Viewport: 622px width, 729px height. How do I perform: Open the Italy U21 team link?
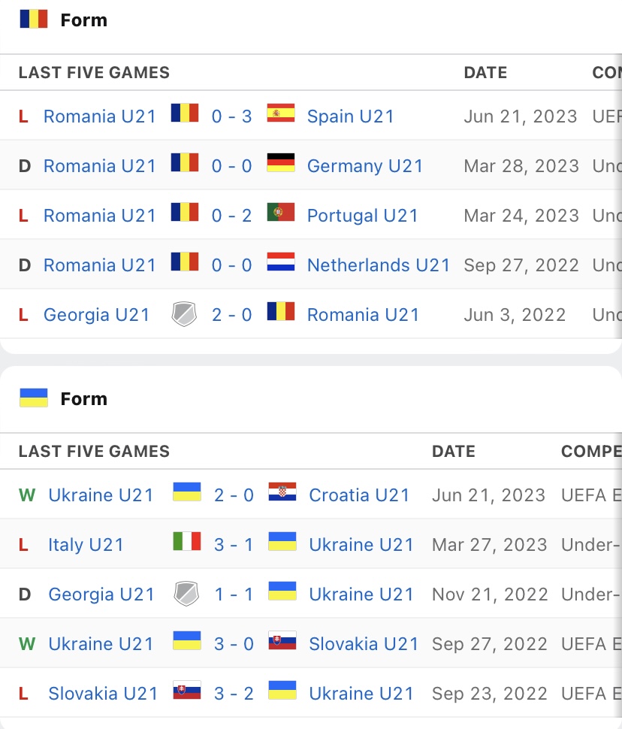point(86,545)
